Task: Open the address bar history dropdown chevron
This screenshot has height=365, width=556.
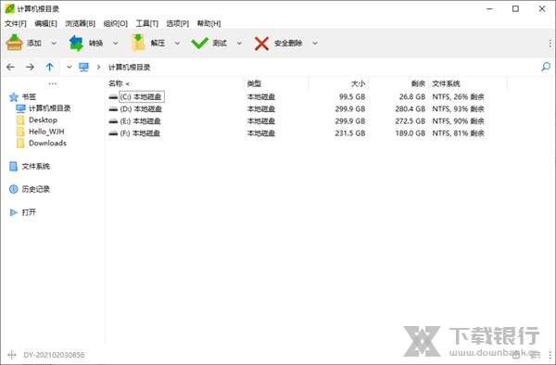Action: click(69, 67)
